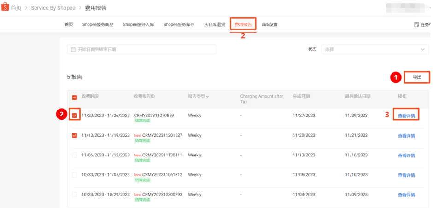Uncheck the 11/20/2023 - 11/26/2023 report checkbox
The width and height of the screenshot is (433, 208).
[75, 116]
